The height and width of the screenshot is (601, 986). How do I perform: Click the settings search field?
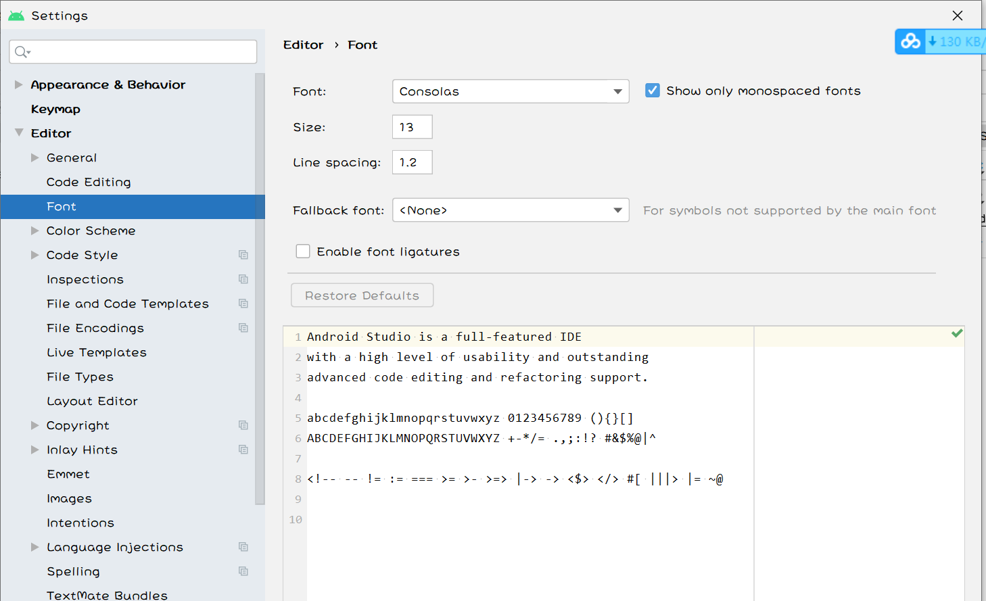pos(133,52)
